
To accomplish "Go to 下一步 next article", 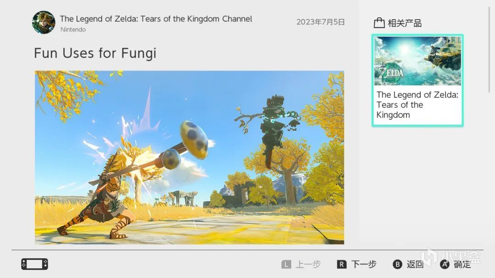I will click(363, 264).
